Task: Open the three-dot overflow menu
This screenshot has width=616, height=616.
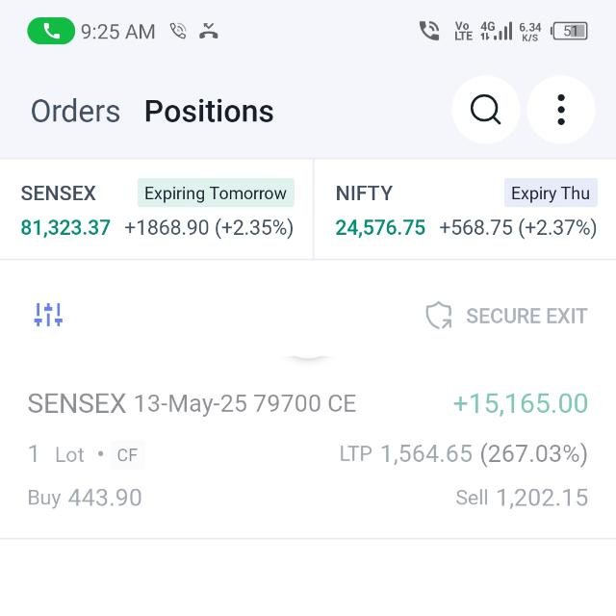Action: [561, 111]
